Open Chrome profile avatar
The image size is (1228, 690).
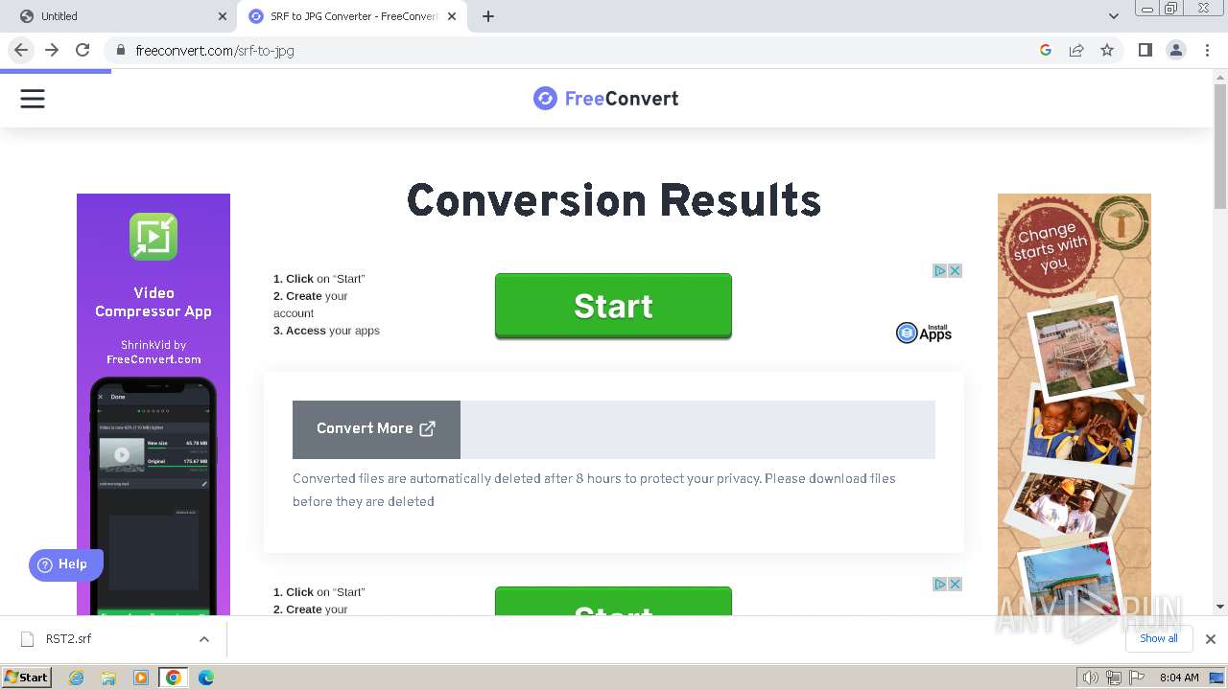pos(1175,50)
